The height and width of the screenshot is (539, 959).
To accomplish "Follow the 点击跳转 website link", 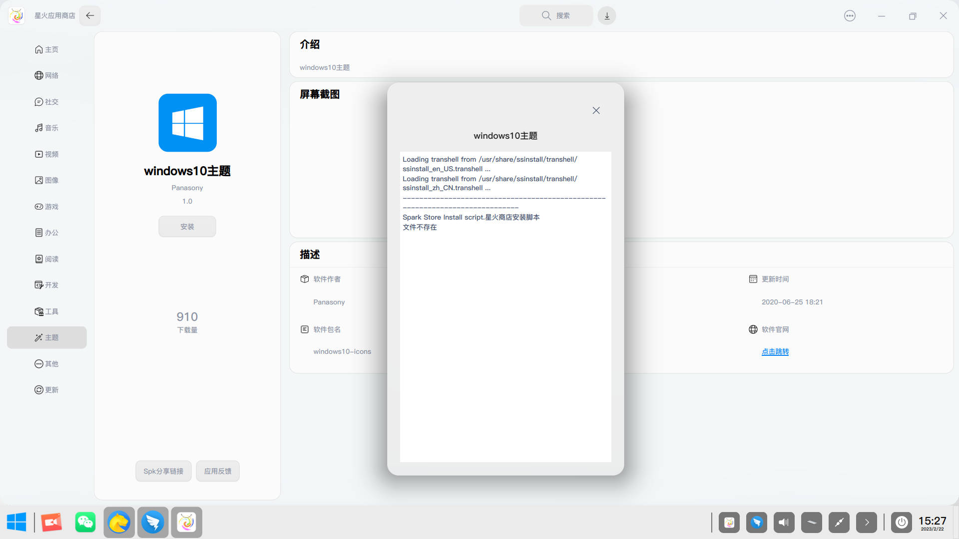I will click(x=775, y=352).
